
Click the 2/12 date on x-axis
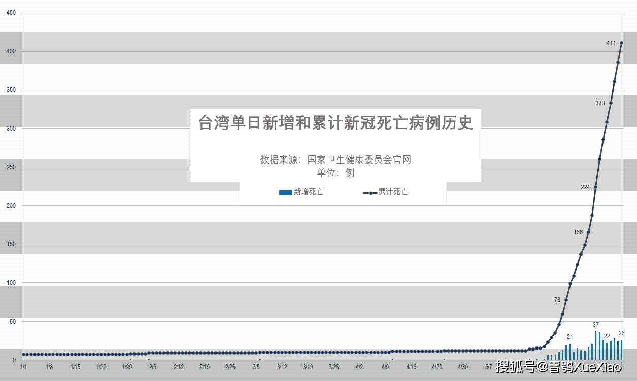(179, 367)
